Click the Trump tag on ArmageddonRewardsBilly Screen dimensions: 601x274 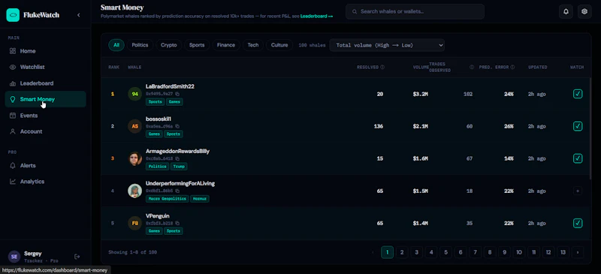pos(179,167)
